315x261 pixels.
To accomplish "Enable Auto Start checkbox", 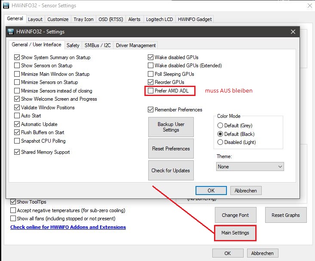I will click(17, 116).
